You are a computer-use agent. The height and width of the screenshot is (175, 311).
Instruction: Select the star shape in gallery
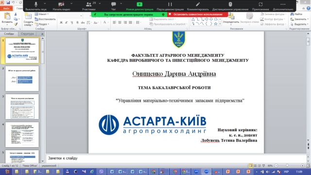pos(215,24)
